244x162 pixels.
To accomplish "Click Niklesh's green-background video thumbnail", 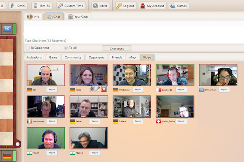I will tap(46, 138).
